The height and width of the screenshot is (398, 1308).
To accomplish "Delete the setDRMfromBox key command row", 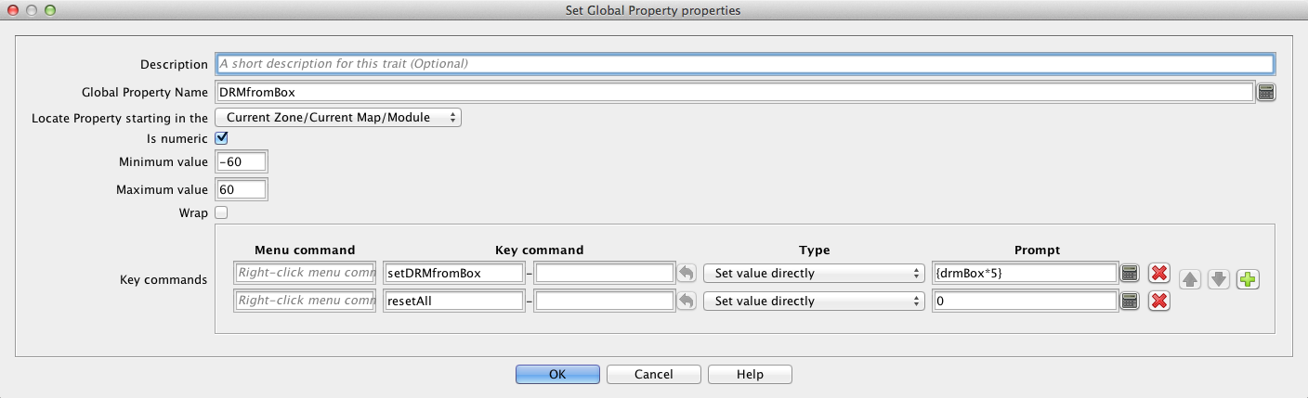I will click(1158, 273).
